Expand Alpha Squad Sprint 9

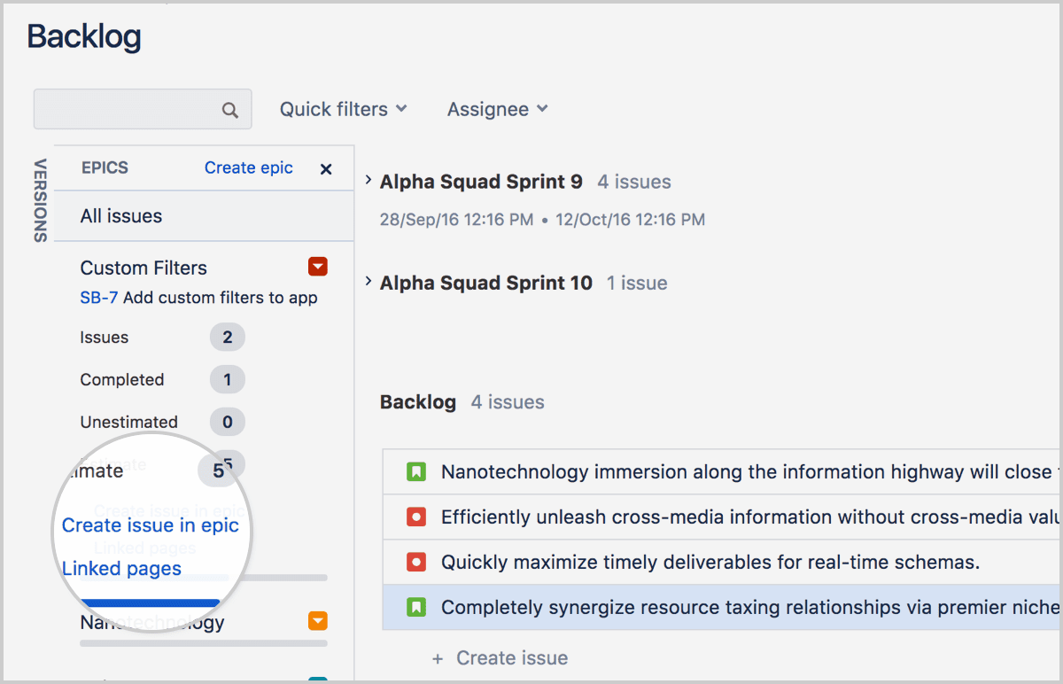[x=368, y=179]
